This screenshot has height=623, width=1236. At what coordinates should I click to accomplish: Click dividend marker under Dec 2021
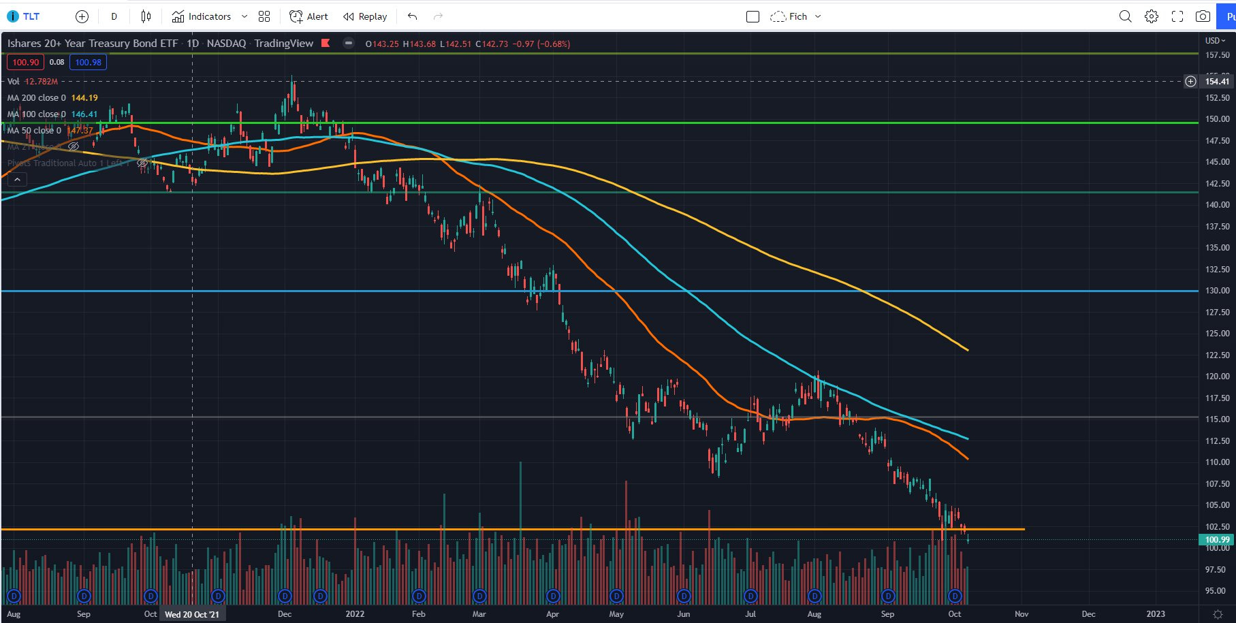point(285,596)
